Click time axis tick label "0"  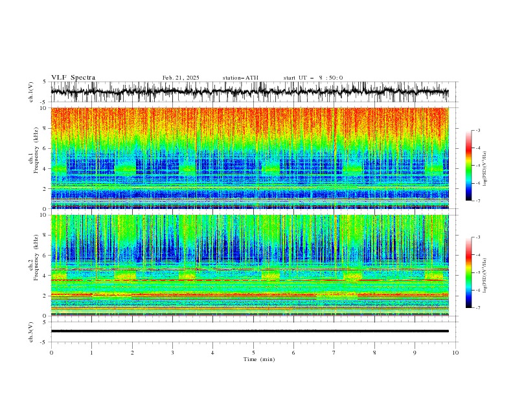51,353
